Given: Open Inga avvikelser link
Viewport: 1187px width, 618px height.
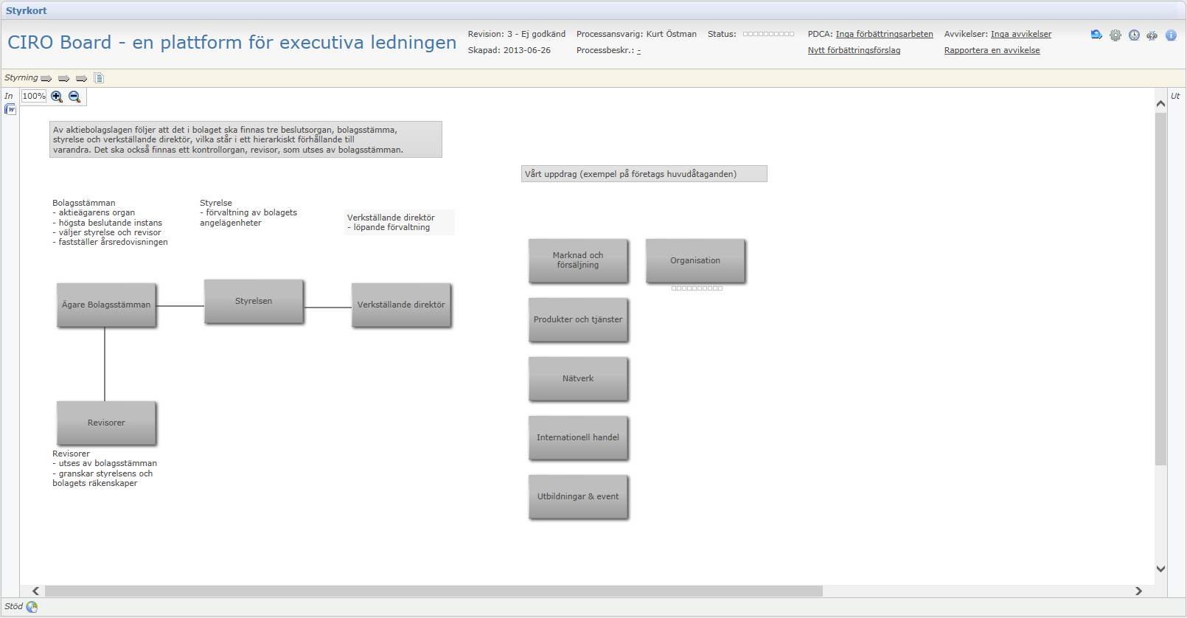Looking at the screenshot, I should click(x=1021, y=34).
